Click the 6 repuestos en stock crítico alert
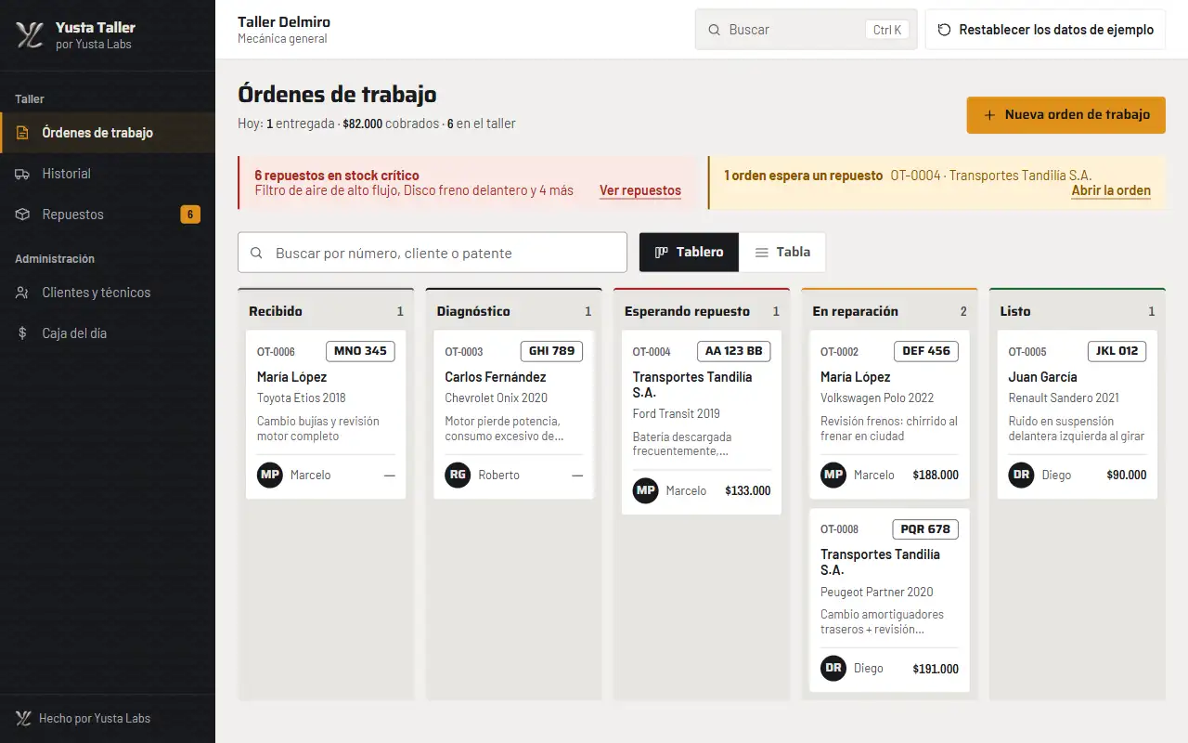 [x=467, y=182]
